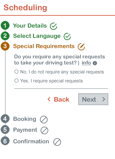Click the Confirmation step label

[x=31, y=141]
